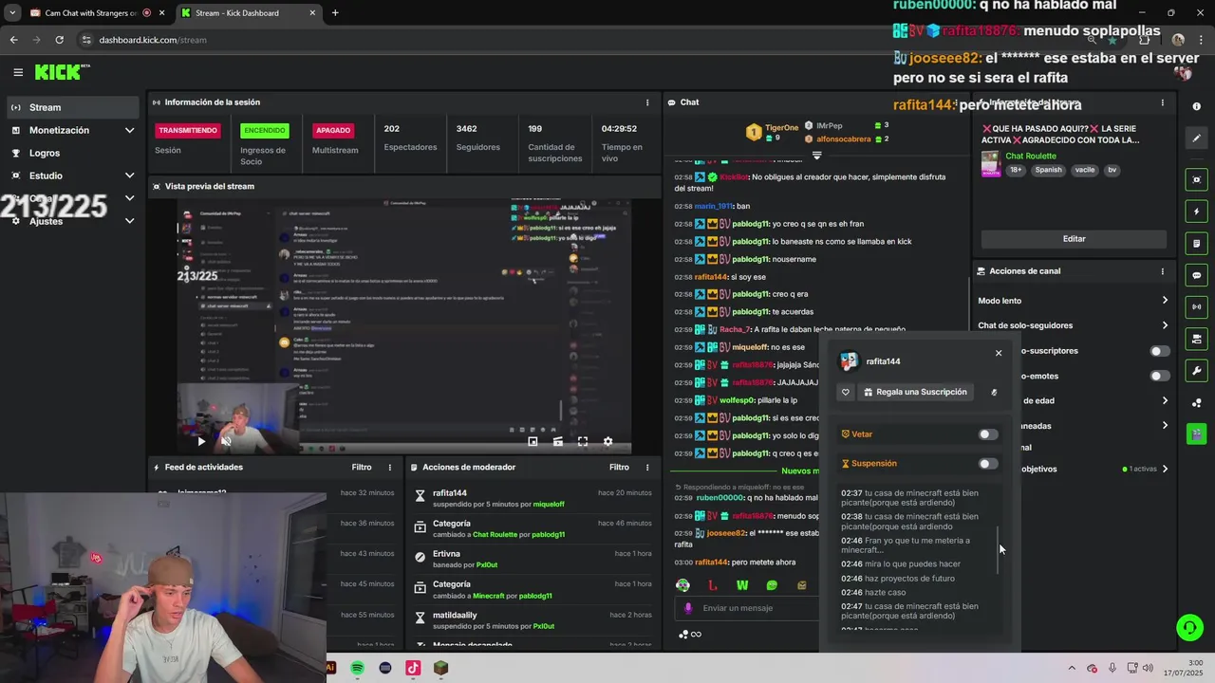The height and width of the screenshot is (683, 1215).
Task: Click the green clapperboard sidebar icon
Action: pos(1197,434)
